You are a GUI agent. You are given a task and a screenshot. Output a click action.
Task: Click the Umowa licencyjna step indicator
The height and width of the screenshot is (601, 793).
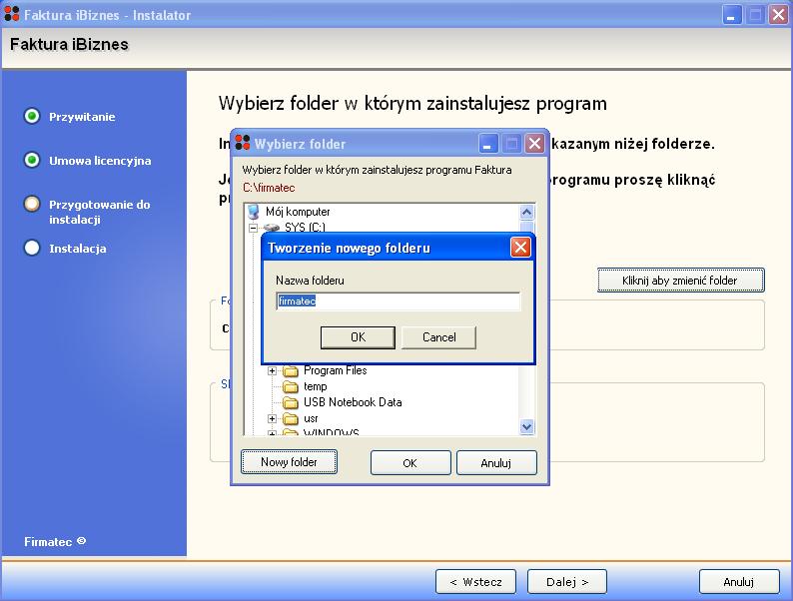[32, 160]
